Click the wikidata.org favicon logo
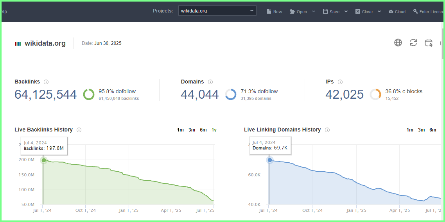 18,44
